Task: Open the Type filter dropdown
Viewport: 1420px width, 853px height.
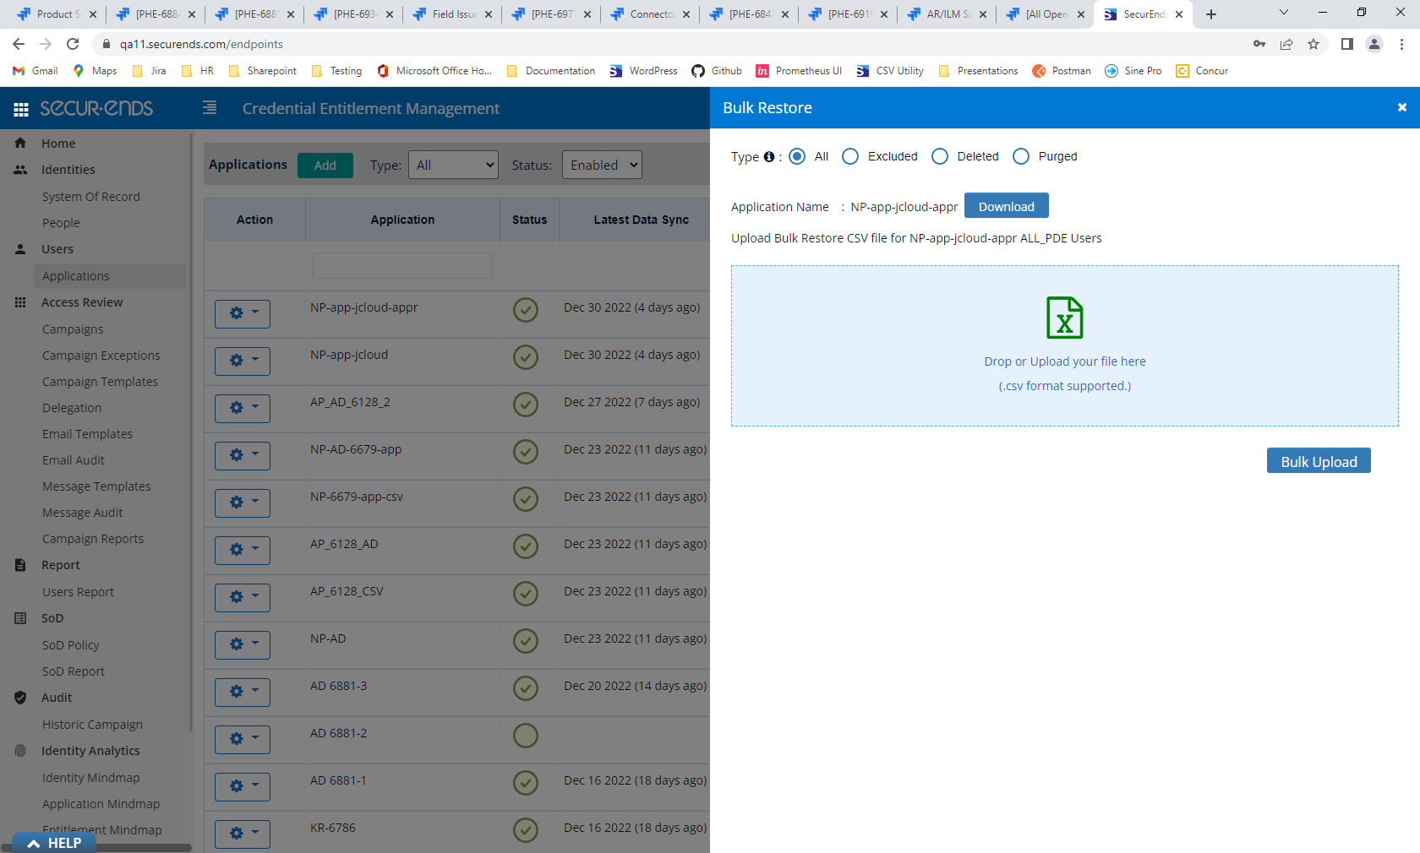Action: click(453, 165)
